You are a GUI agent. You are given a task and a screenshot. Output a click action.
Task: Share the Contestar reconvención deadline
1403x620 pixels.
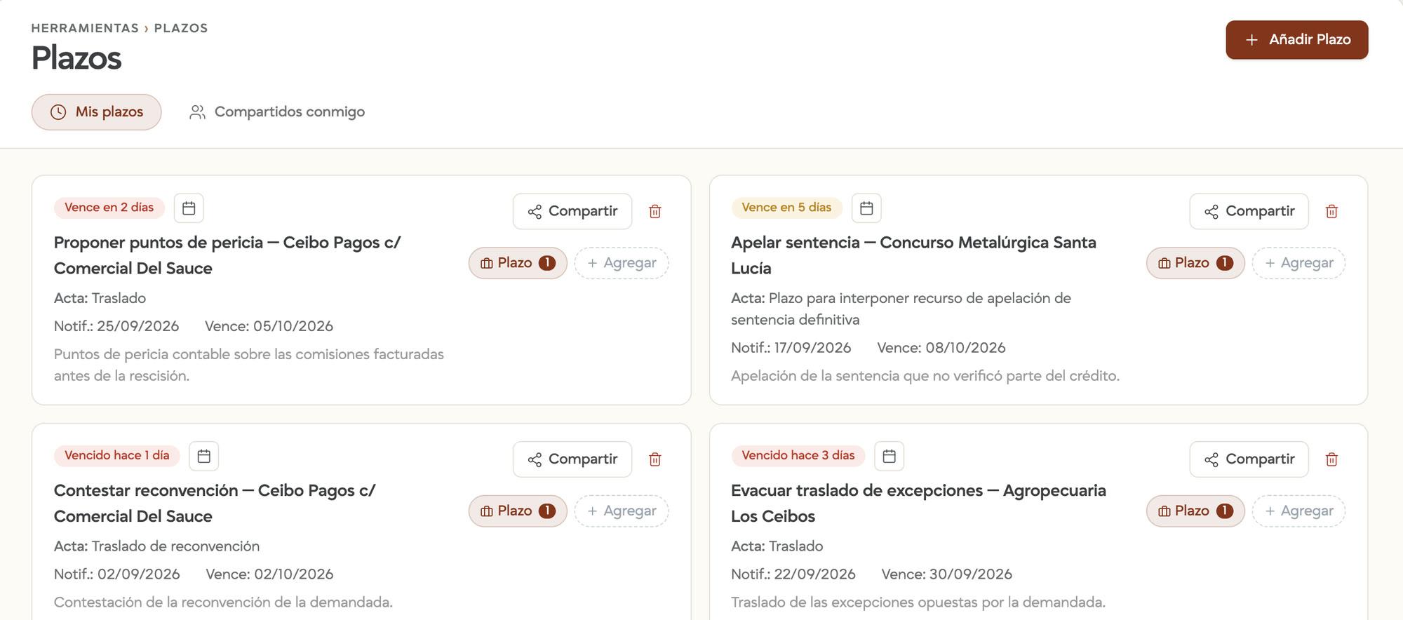coord(572,459)
